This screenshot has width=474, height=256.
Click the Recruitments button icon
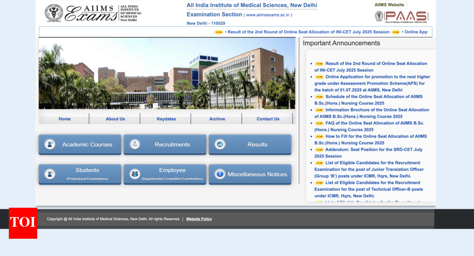click(135, 144)
